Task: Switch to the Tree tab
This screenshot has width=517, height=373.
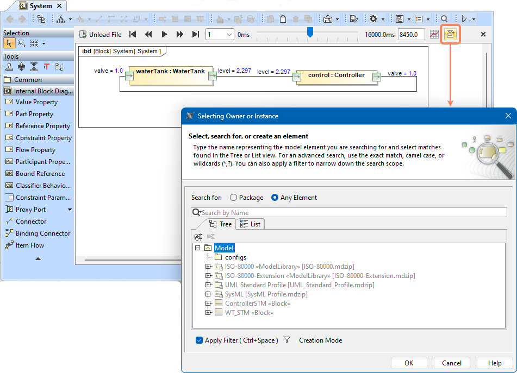Action: pos(220,224)
